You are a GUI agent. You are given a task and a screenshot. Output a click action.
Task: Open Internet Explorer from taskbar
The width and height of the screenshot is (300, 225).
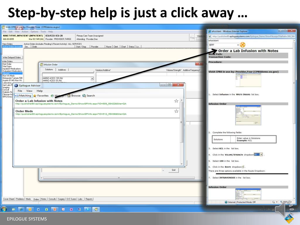pyautogui.click(x=21, y=209)
